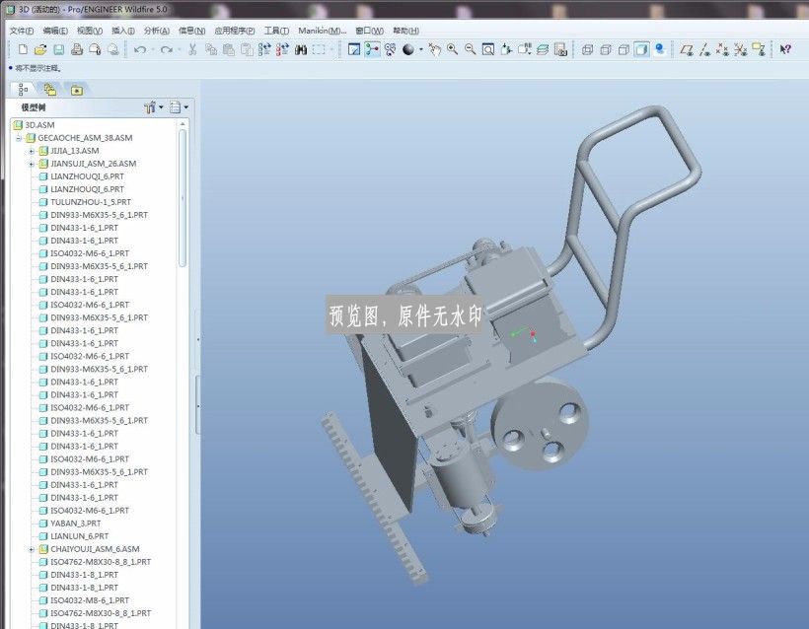The width and height of the screenshot is (809, 629).
Task: Switch to hidden line display mode
Action: 606,49
